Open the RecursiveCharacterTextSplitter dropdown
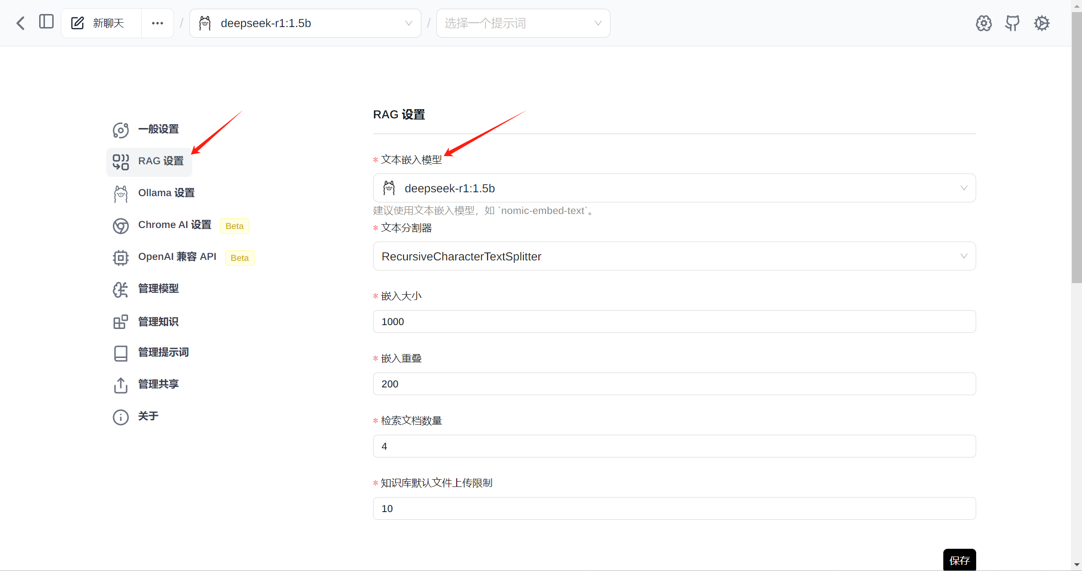Image resolution: width=1082 pixels, height=571 pixels. click(x=674, y=256)
